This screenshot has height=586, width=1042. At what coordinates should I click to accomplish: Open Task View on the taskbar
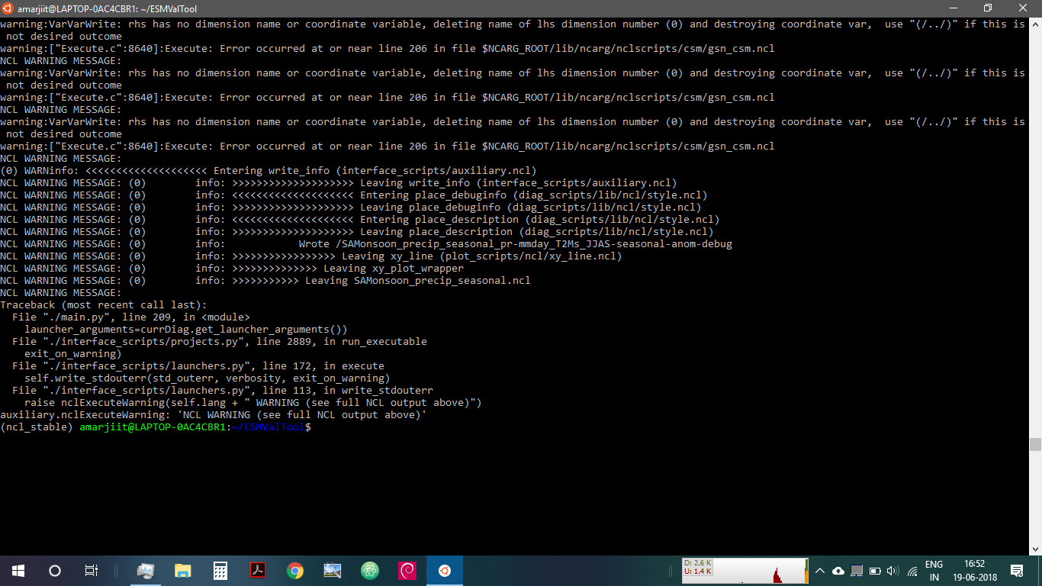[91, 571]
